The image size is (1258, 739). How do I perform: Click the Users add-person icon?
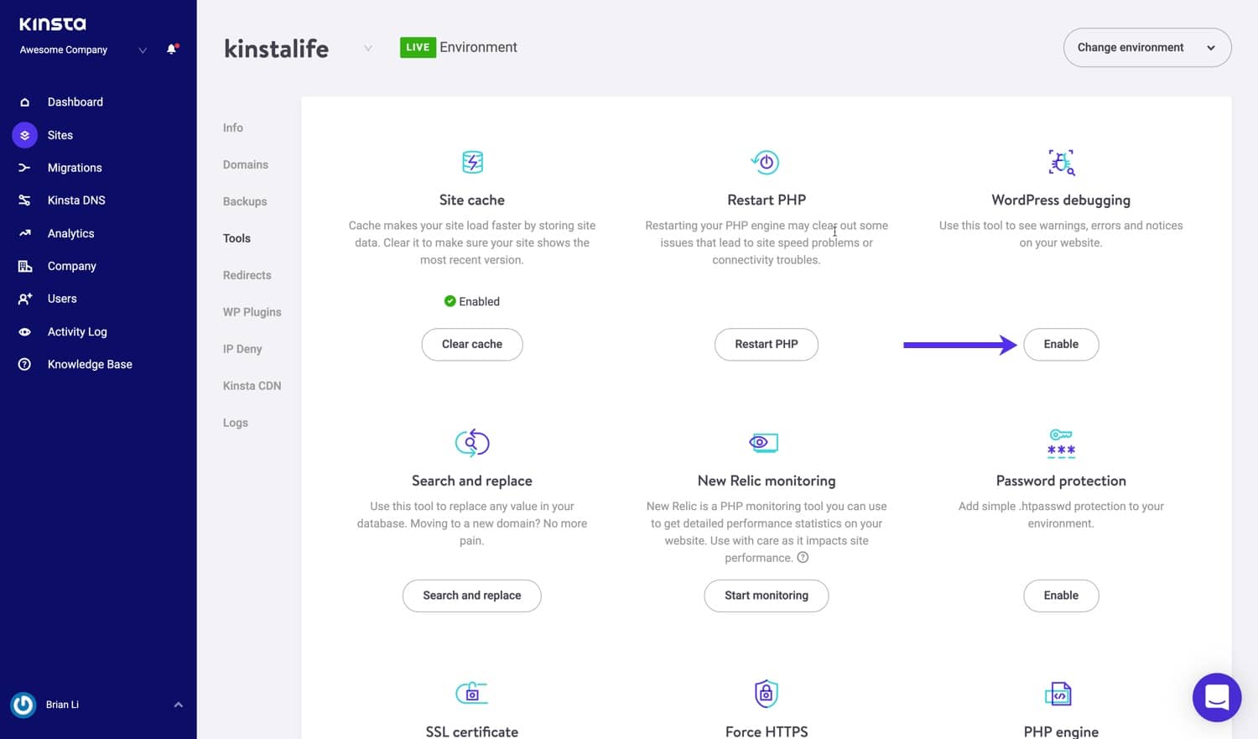click(x=24, y=299)
